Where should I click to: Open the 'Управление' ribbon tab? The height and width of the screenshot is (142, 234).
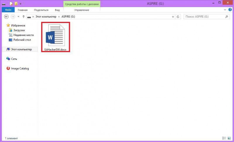pos(82,10)
